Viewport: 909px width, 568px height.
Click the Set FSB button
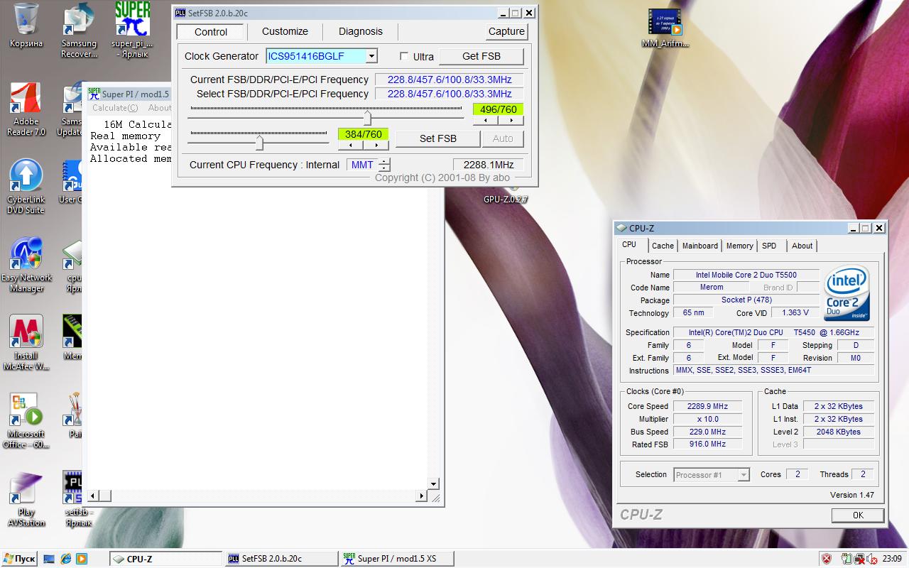coord(437,138)
